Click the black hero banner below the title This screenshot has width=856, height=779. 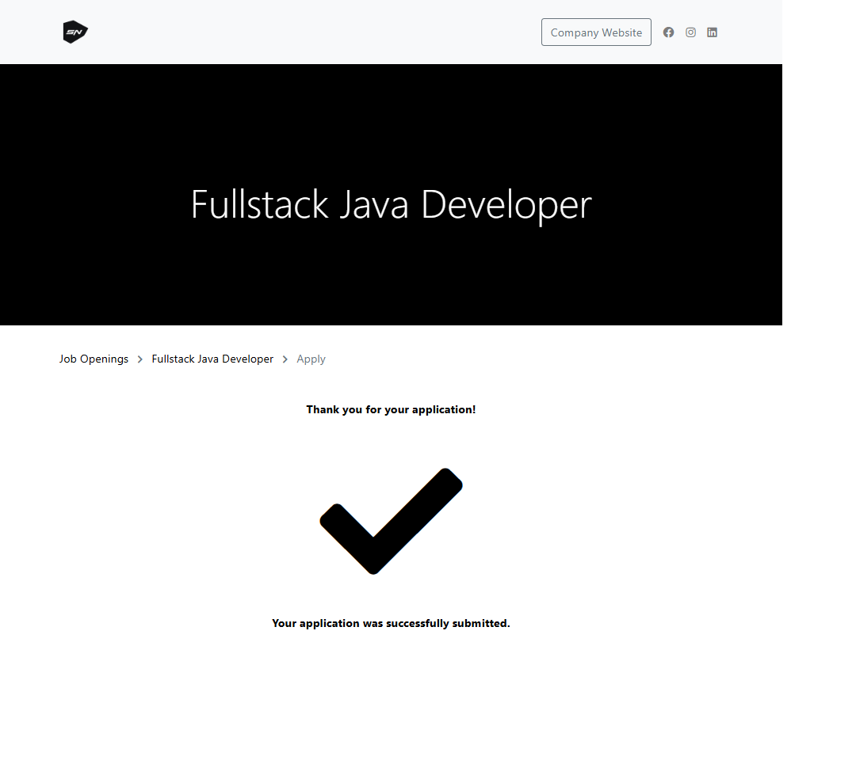(x=391, y=285)
